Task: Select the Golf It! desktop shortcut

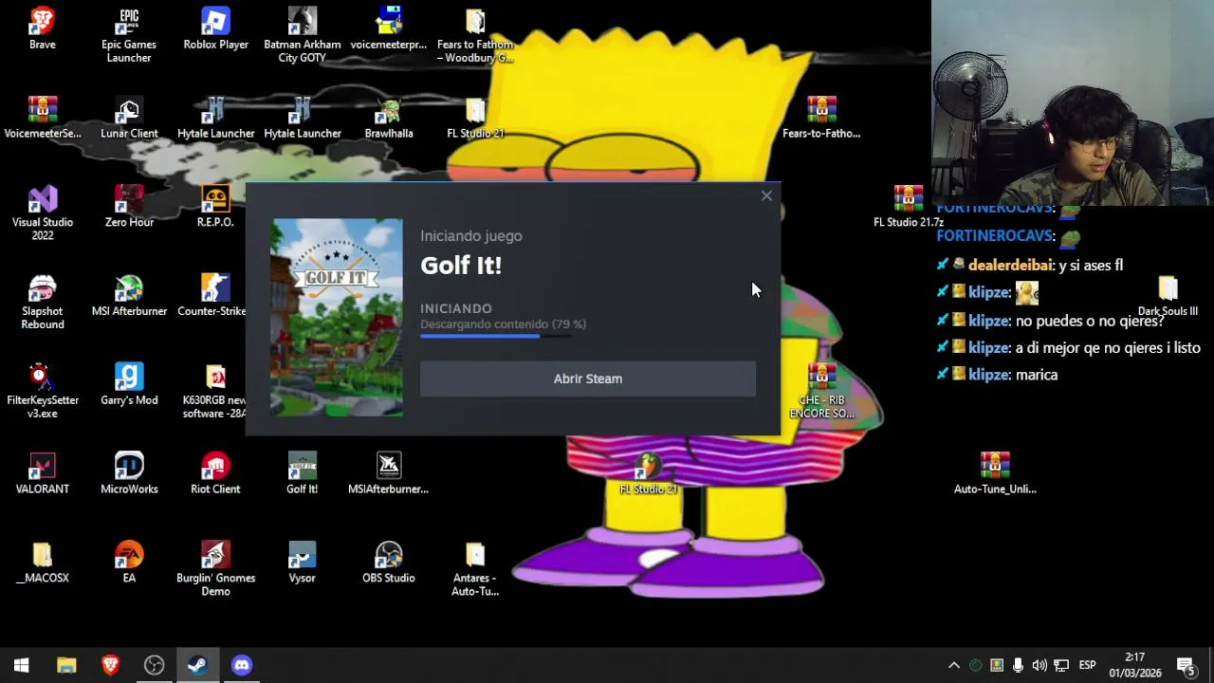Action: click(303, 473)
